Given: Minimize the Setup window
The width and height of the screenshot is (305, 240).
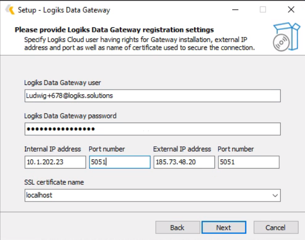Looking at the screenshot, I should coord(235,10).
